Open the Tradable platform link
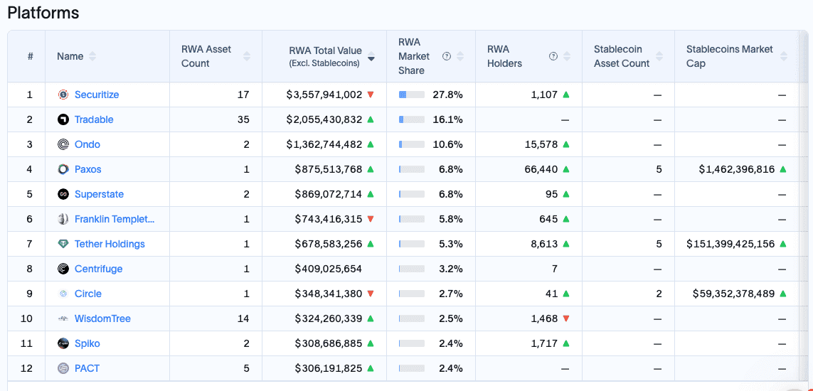Image resolution: width=813 pixels, height=391 pixels. [x=94, y=119]
